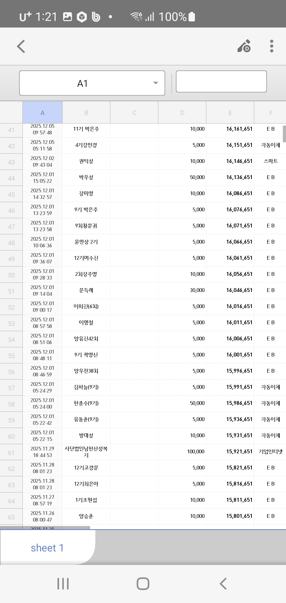Tap the horizontal scrollbar above sheet tab

click(45, 528)
